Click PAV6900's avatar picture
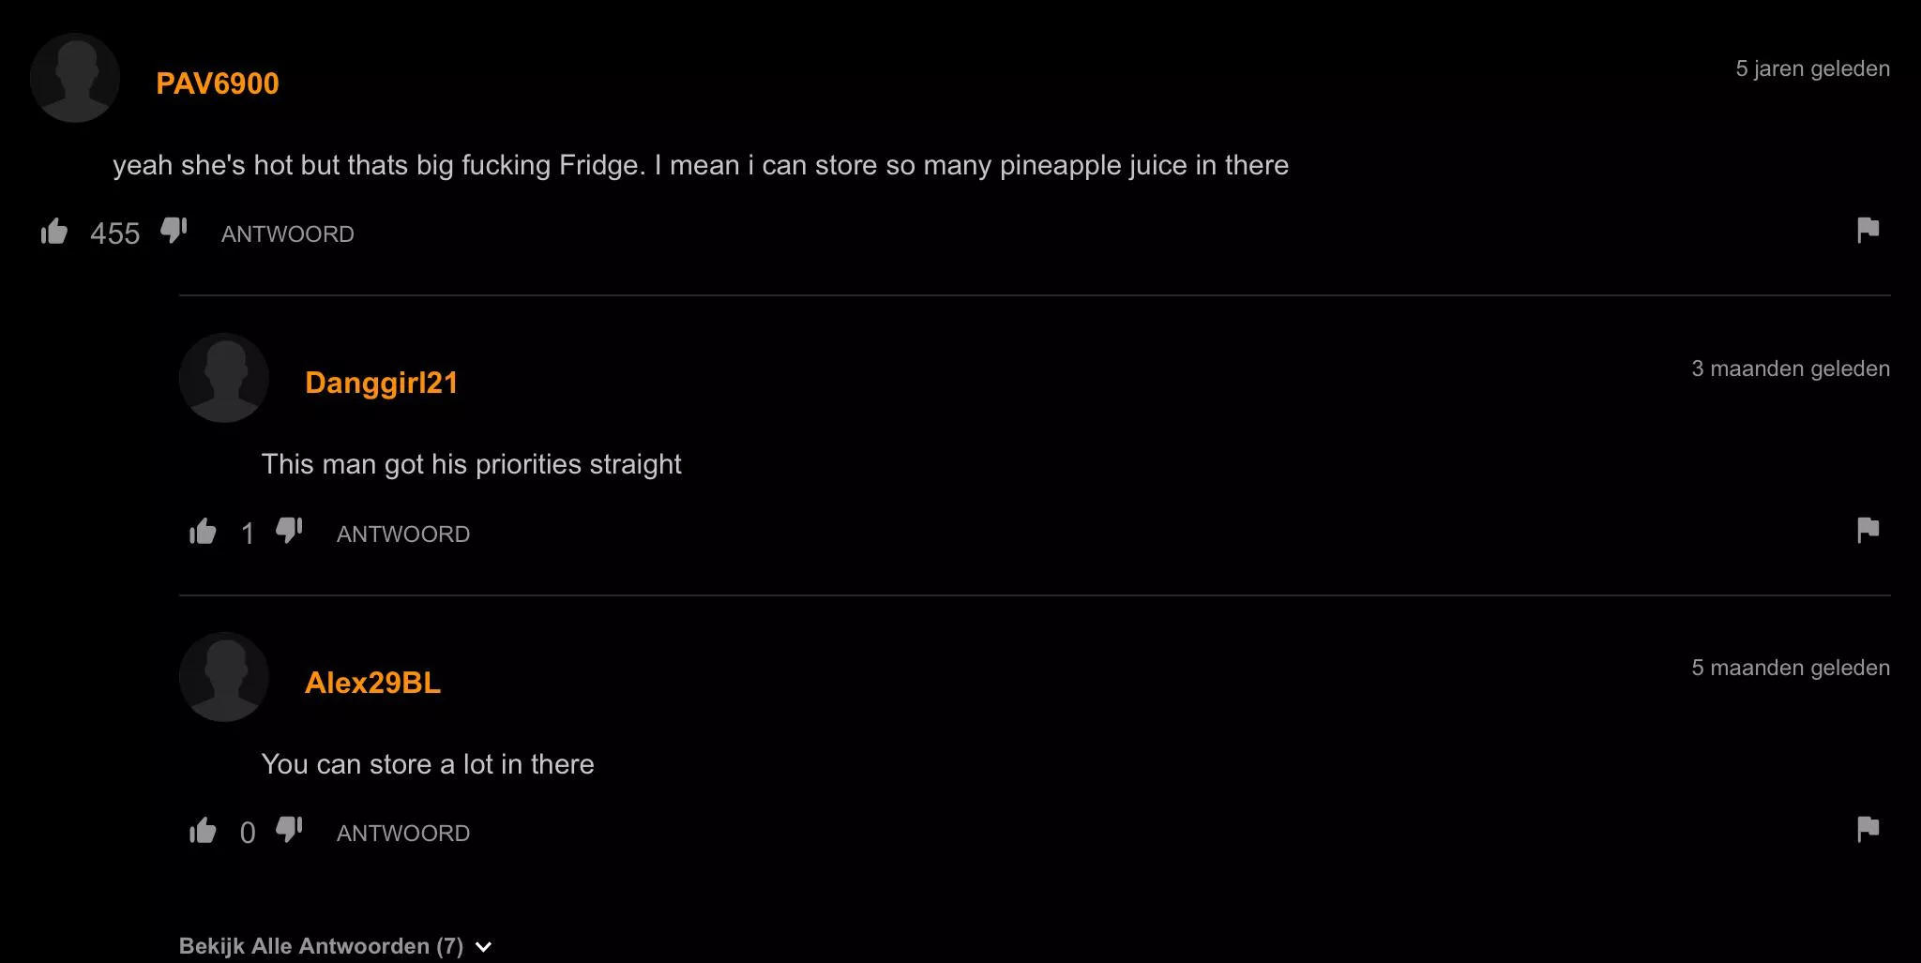This screenshot has height=963, width=1921. coord(75,78)
